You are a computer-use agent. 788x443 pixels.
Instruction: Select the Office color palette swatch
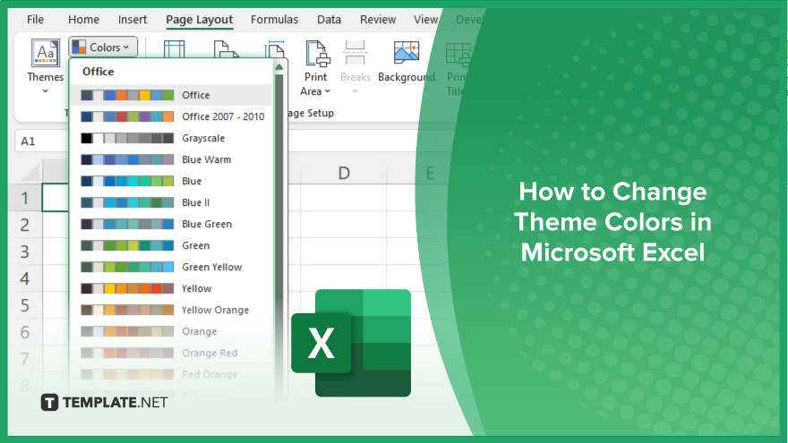click(x=127, y=95)
